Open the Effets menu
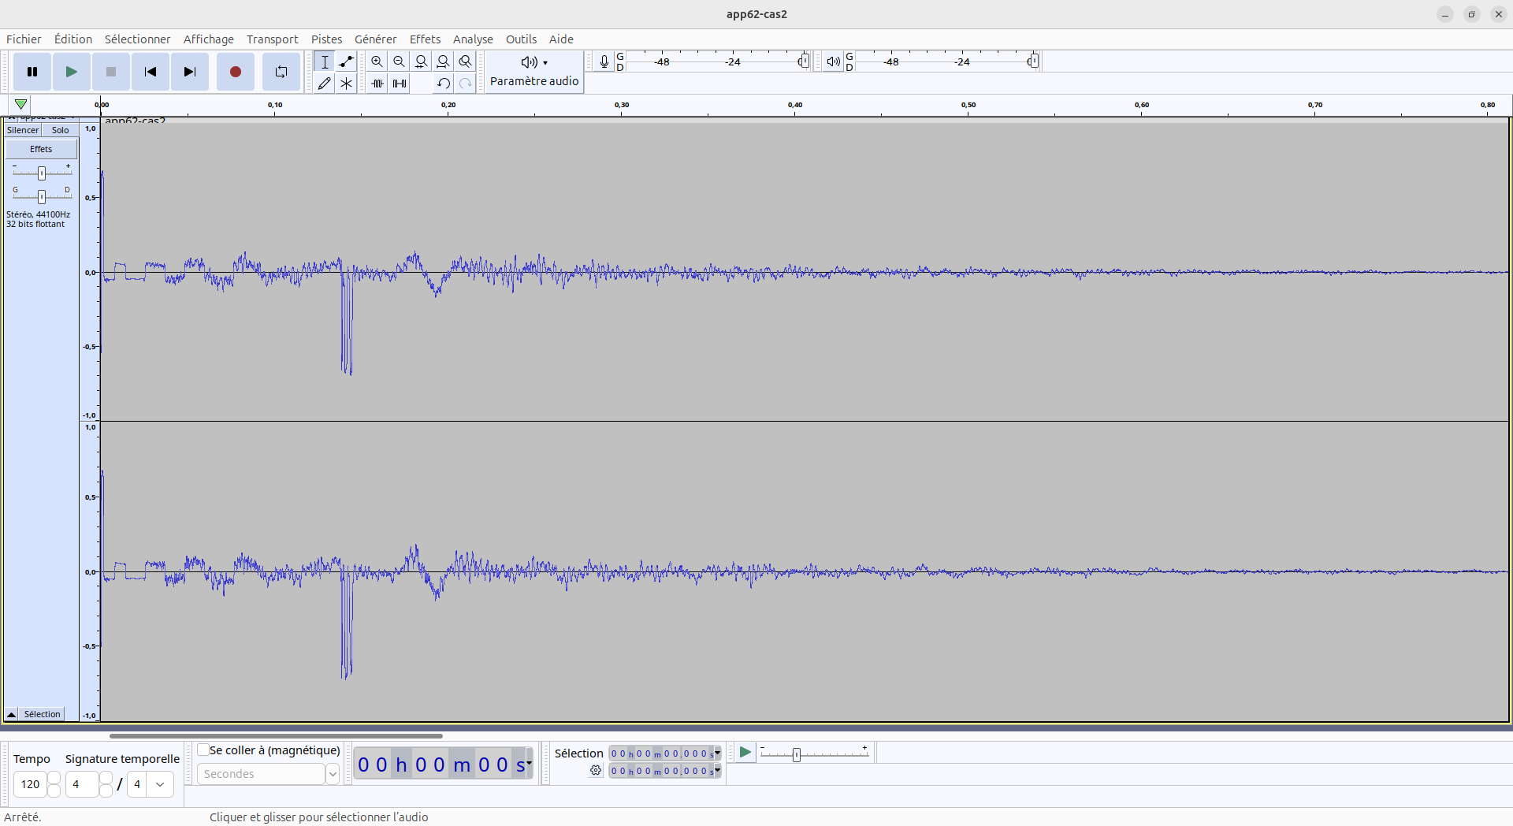 click(425, 39)
